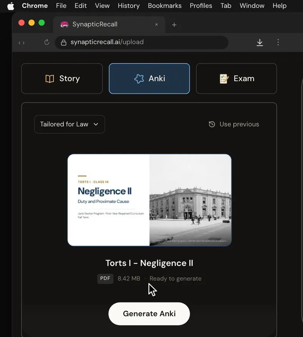Focus the synapticrecall.ai/upload address bar
303x337 pixels.
click(142, 42)
